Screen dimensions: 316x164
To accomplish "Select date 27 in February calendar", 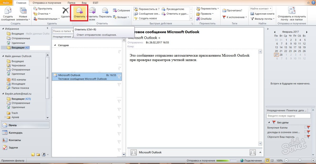I will [x=276, y=55].
